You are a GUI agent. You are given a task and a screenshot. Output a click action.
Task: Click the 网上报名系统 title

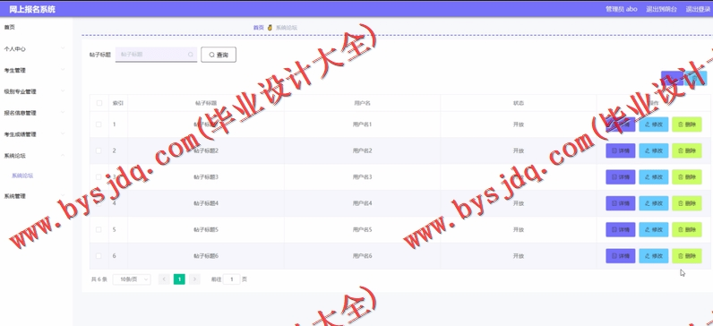pyautogui.click(x=32, y=9)
